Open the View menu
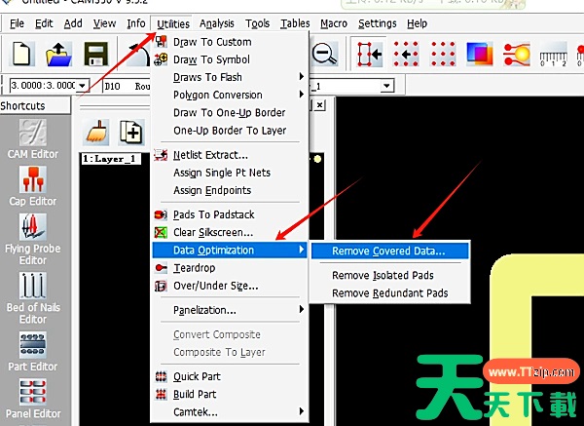584x426 pixels. click(104, 23)
